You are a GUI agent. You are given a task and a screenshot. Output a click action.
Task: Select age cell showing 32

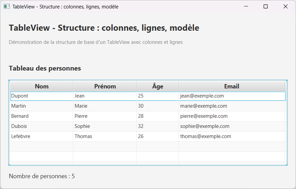pyautogui.click(x=158, y=126)
